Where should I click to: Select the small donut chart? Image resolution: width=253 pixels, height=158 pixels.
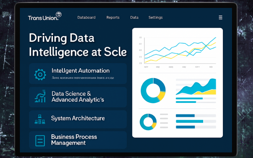(x=147, y=122)
